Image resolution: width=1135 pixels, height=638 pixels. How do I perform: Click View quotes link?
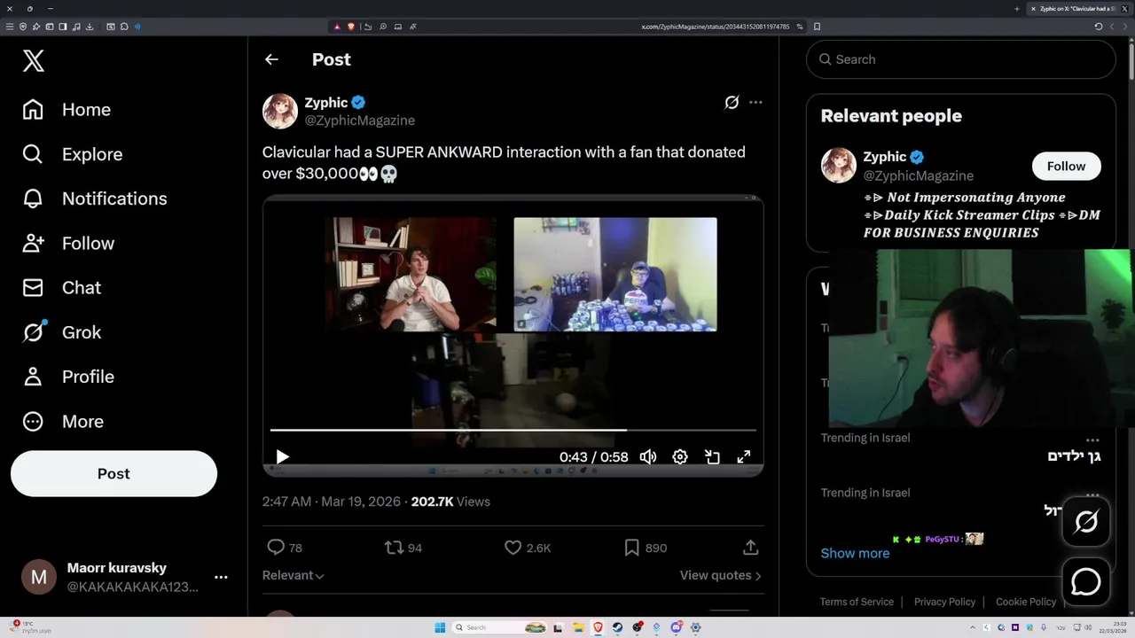click(x=721, y=575)
